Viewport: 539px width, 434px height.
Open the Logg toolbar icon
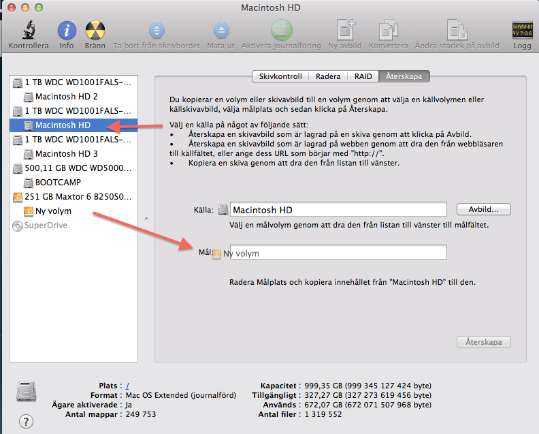[x=523, y=30]
